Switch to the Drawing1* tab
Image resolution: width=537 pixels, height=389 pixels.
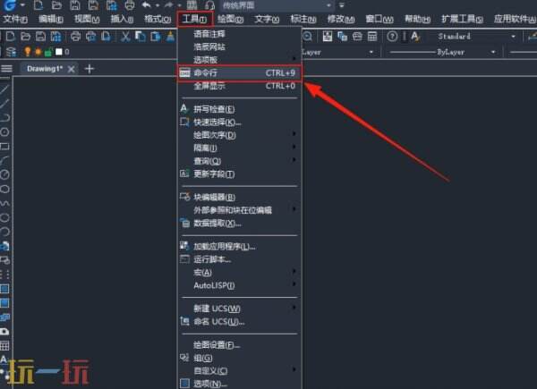coord(45,69)
